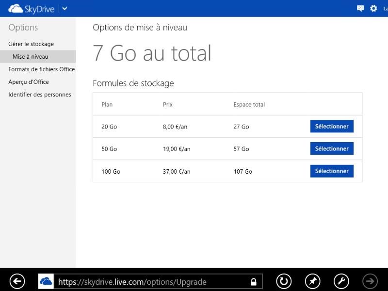The width and height of the screenshot is (388, 291).
Task: Refresh the page with the reload button
Action: point(284,281)
